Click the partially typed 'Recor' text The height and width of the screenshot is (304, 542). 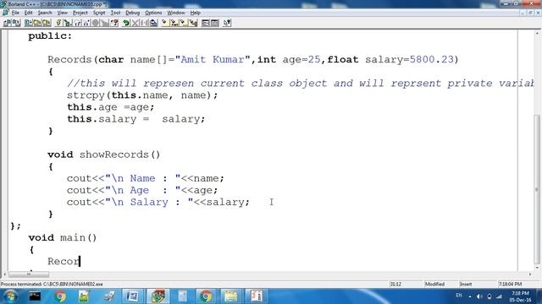coord(64,261)
